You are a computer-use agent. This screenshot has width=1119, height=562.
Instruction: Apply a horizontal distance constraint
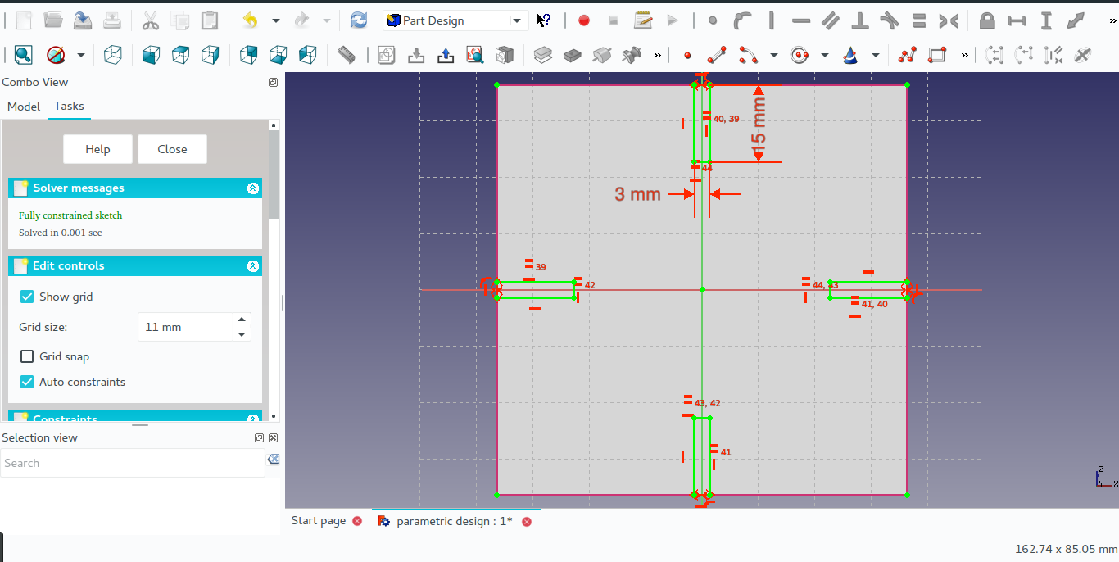coord(1017,20)
